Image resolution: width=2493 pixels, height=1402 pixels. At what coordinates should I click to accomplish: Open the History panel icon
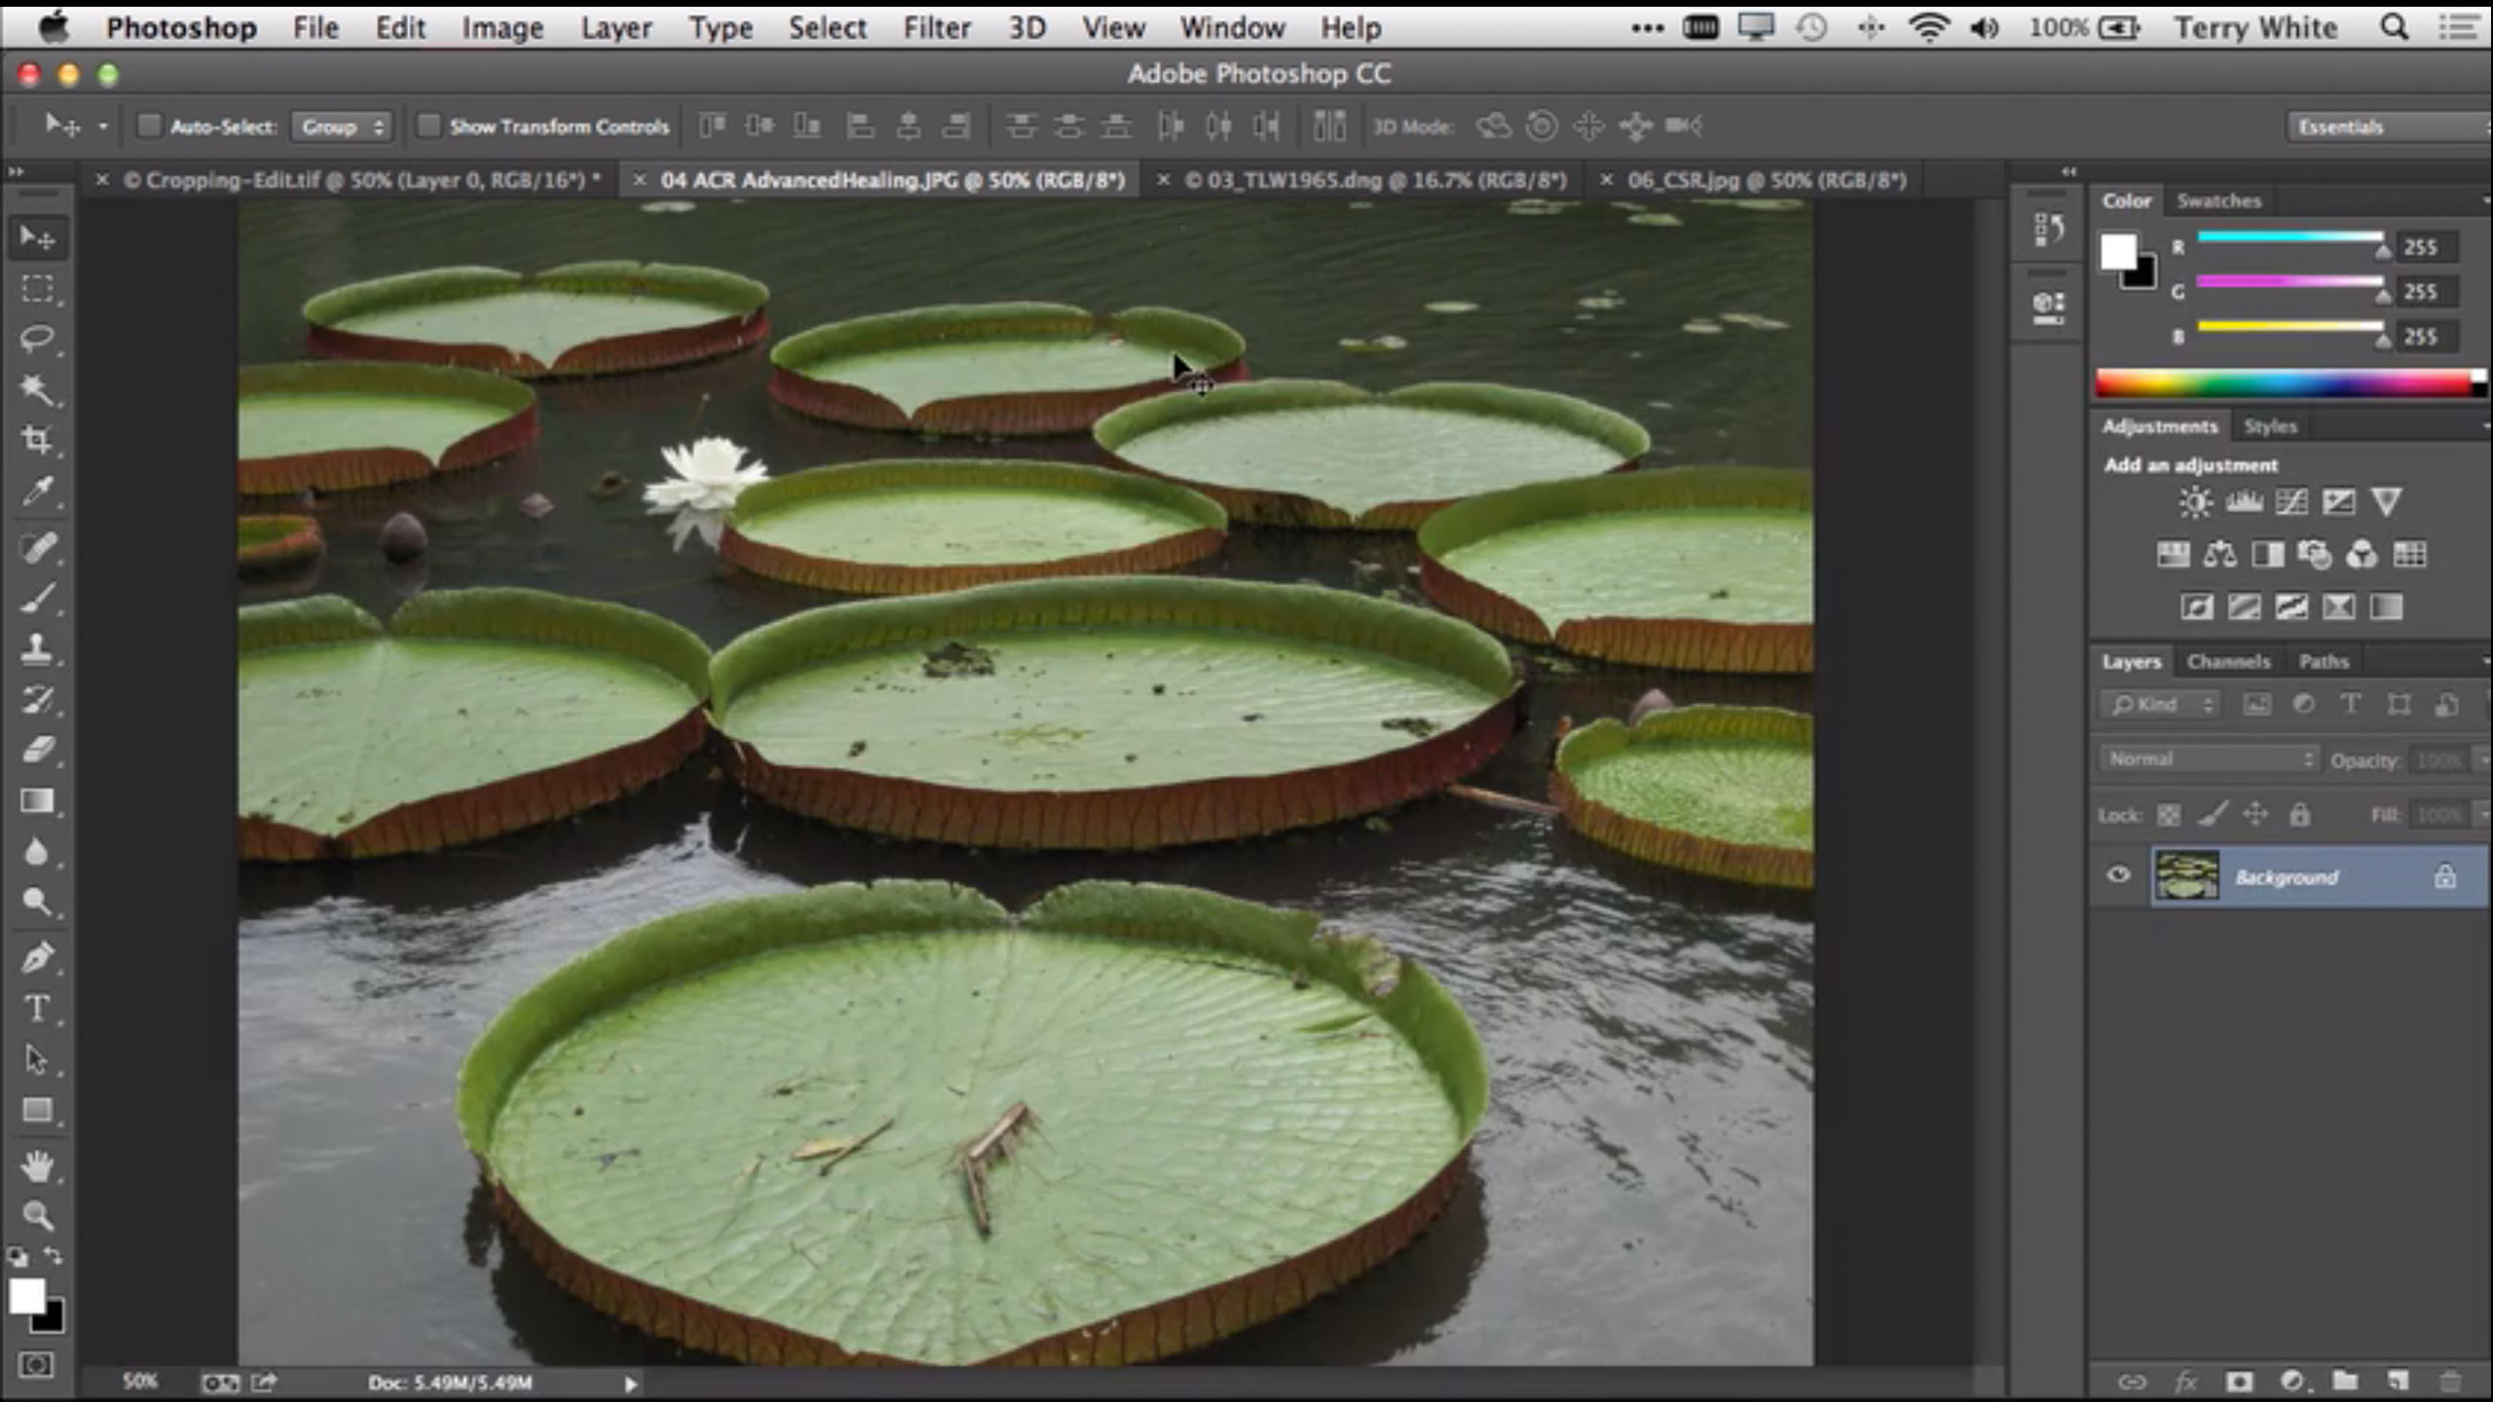pyautogui.click(x=2049, y=230)
